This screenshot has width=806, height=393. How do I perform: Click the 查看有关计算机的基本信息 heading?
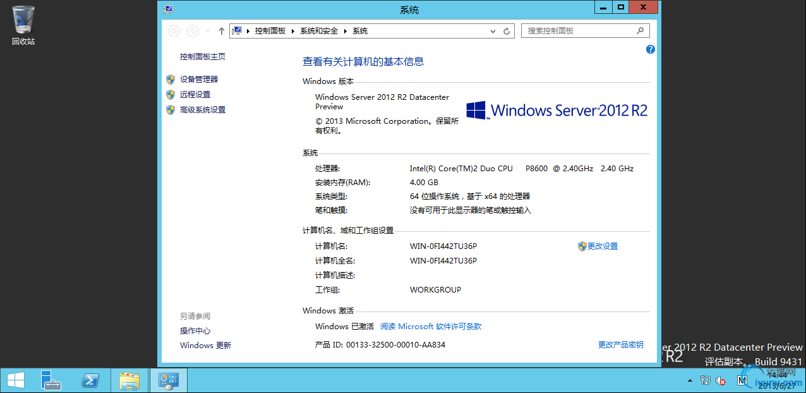coord(363,62)
